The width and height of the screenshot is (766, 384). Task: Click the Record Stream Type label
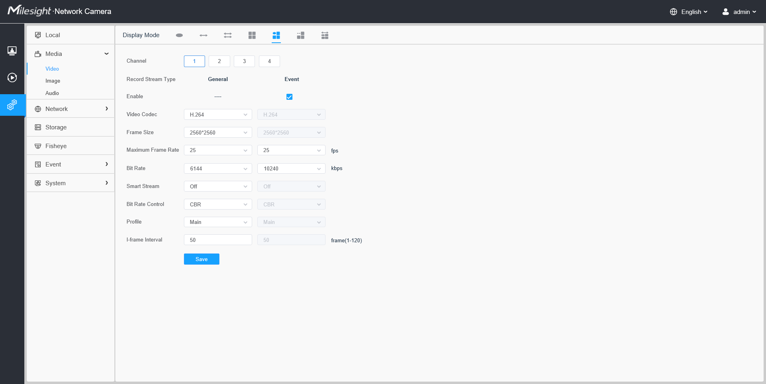click(x=151, y=79)
